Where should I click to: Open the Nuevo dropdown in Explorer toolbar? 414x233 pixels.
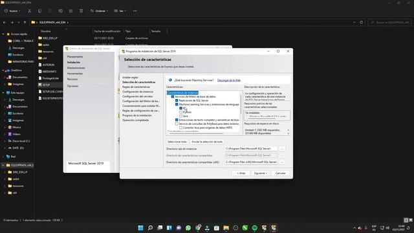pos(12,11)
